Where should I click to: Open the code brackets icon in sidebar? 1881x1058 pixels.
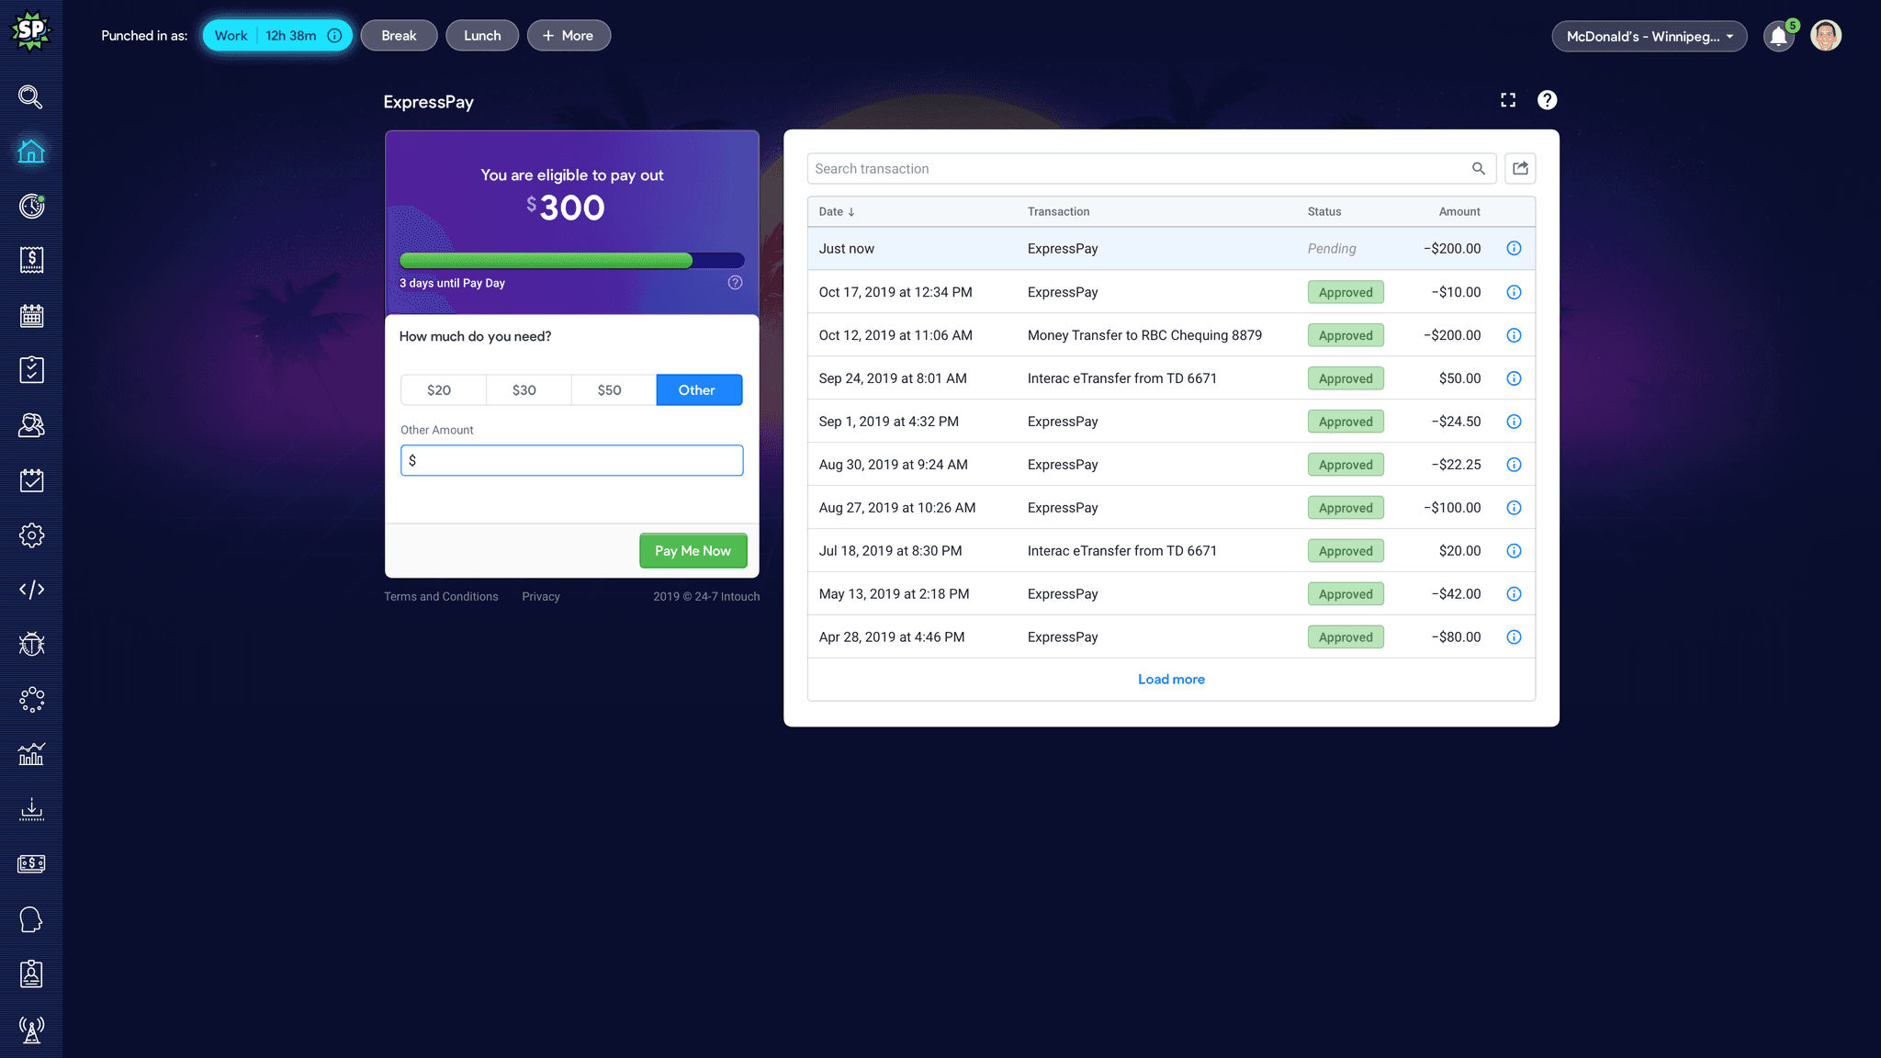tap(31, 590)
